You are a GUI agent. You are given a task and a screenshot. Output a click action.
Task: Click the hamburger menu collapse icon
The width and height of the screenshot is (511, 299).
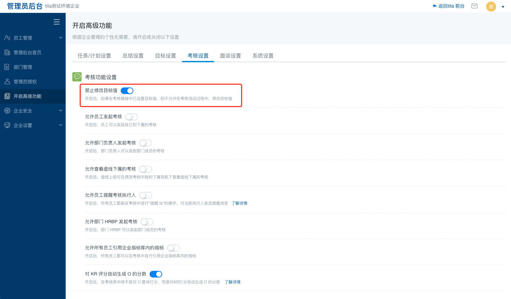click(x=57, y=22)
